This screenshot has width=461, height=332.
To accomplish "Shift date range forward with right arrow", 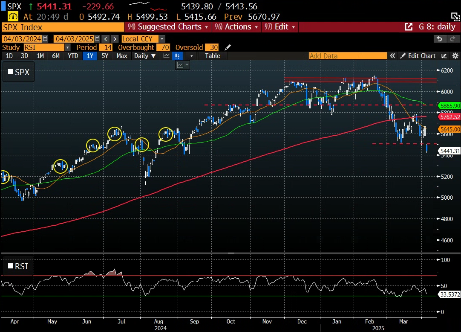I will pyautogui.click(x=115, y=39).
